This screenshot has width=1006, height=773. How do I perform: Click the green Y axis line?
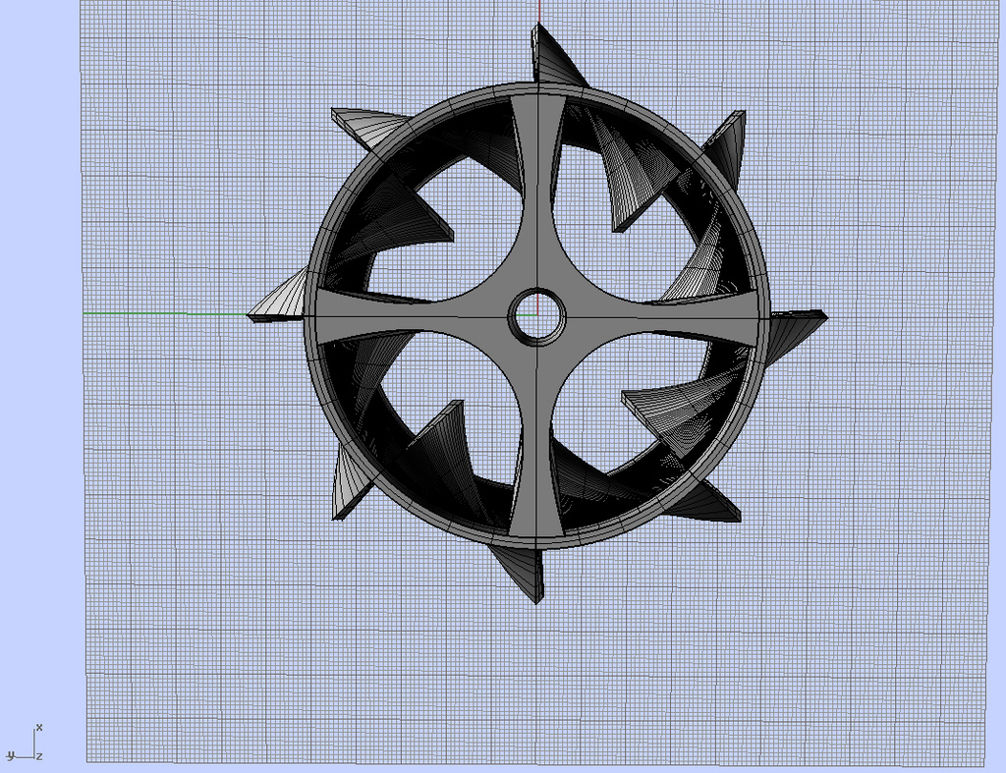pos(165,313)
